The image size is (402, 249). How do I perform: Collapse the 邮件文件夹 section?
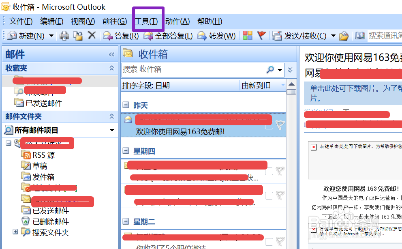click(x=111, y=116)
